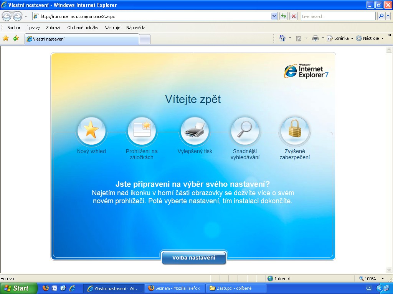Click the Prohlížení na záložkách icon
The width and height of the screenshot is (393, 294).
pyautogui.click(x=142, y=131)
